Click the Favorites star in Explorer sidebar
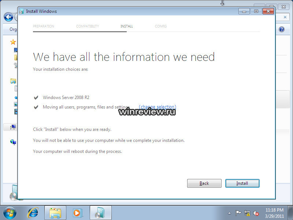The image size is (293, 220). (13, 42)
